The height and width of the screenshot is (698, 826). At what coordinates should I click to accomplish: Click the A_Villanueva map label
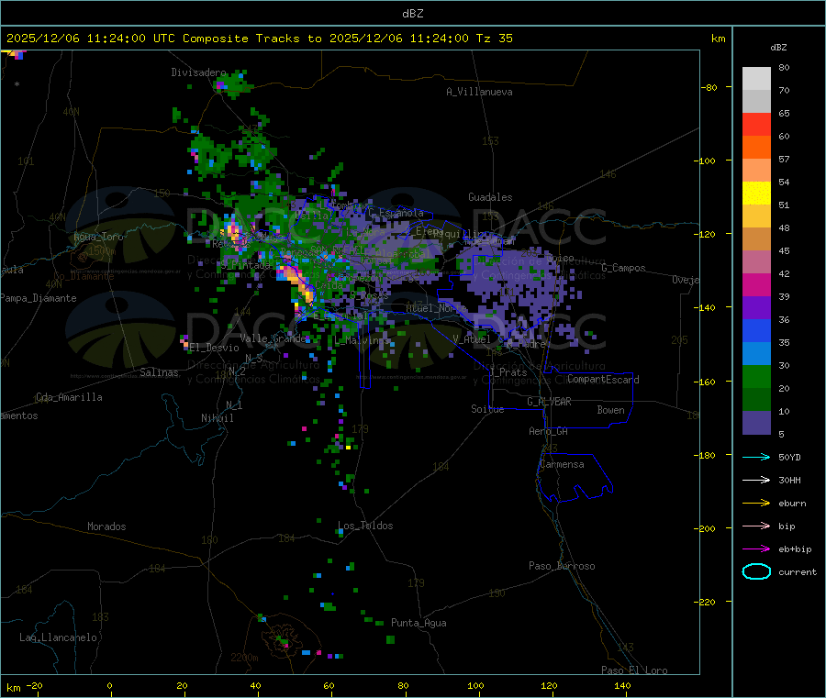(479, 92)
